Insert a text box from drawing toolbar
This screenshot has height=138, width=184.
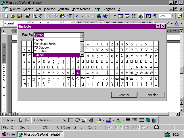[84, 120]
